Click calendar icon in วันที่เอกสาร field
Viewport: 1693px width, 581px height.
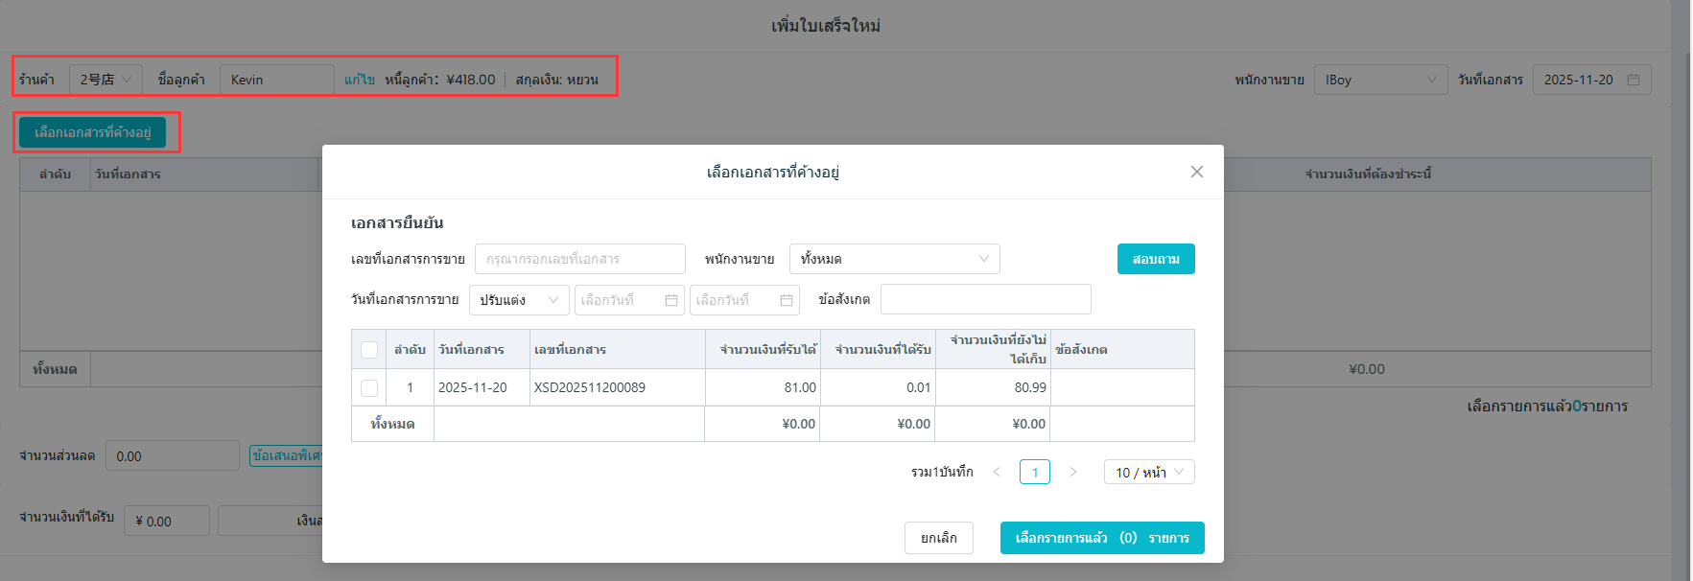(1634, 80)
